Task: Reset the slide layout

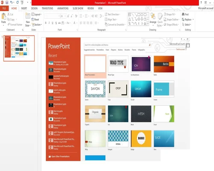Action: tap(35, 19)
